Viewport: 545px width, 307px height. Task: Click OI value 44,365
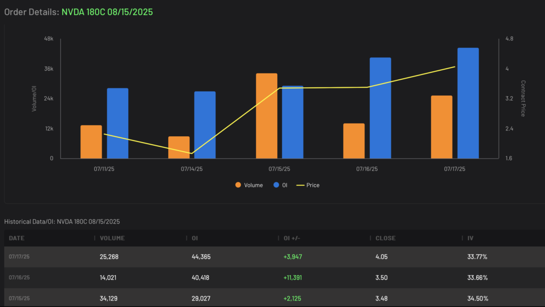[x=201, y=256]
